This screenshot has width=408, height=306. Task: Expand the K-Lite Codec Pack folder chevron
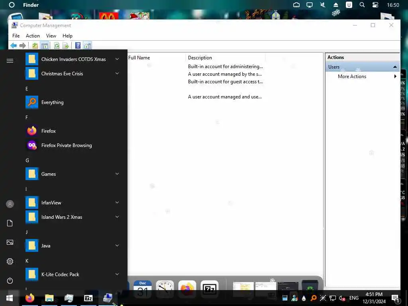pyautogui.click(x=117, y=274)
